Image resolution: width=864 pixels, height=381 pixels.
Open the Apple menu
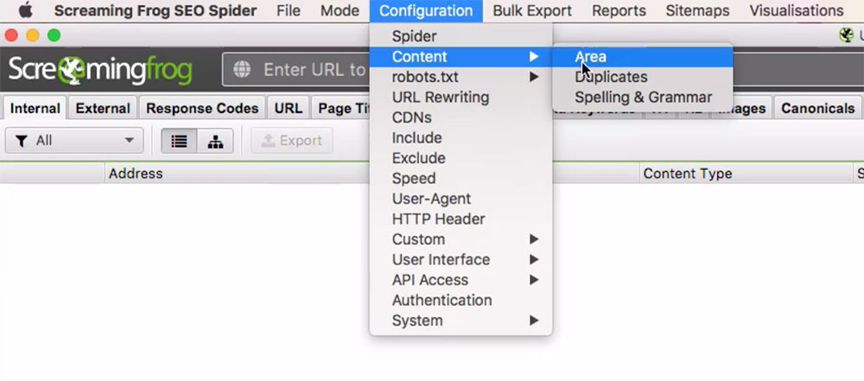pyautogui.click(x=25, y=10)
